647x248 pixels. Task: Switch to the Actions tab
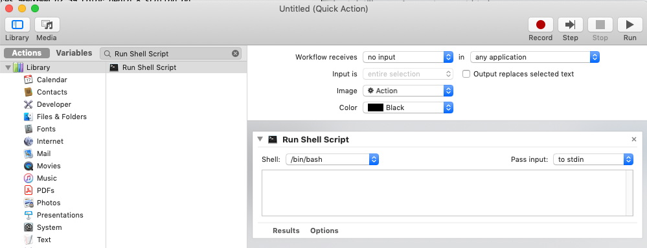(27, 53)
